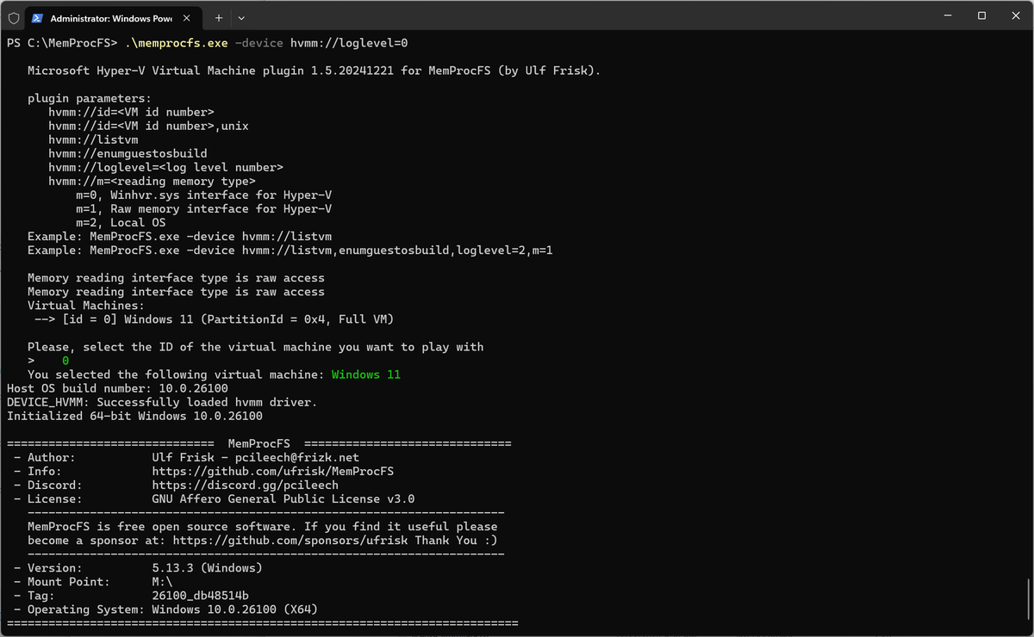1034x637 pixels.
Task: Click the hvmm://id=<VM id number>,unix line
Action: (148, 126)
